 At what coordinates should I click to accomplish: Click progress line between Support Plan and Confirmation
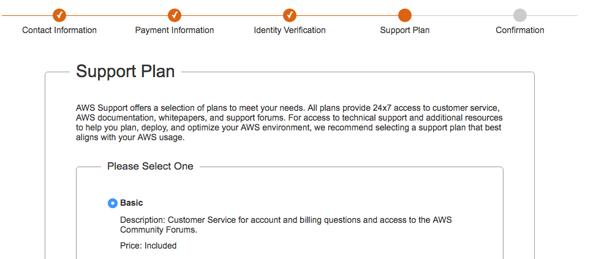(x=462, y=15)
